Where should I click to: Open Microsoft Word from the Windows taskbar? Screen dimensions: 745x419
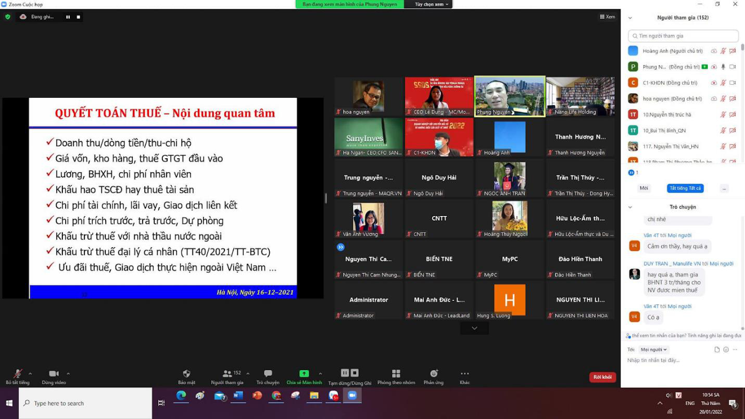238,396
